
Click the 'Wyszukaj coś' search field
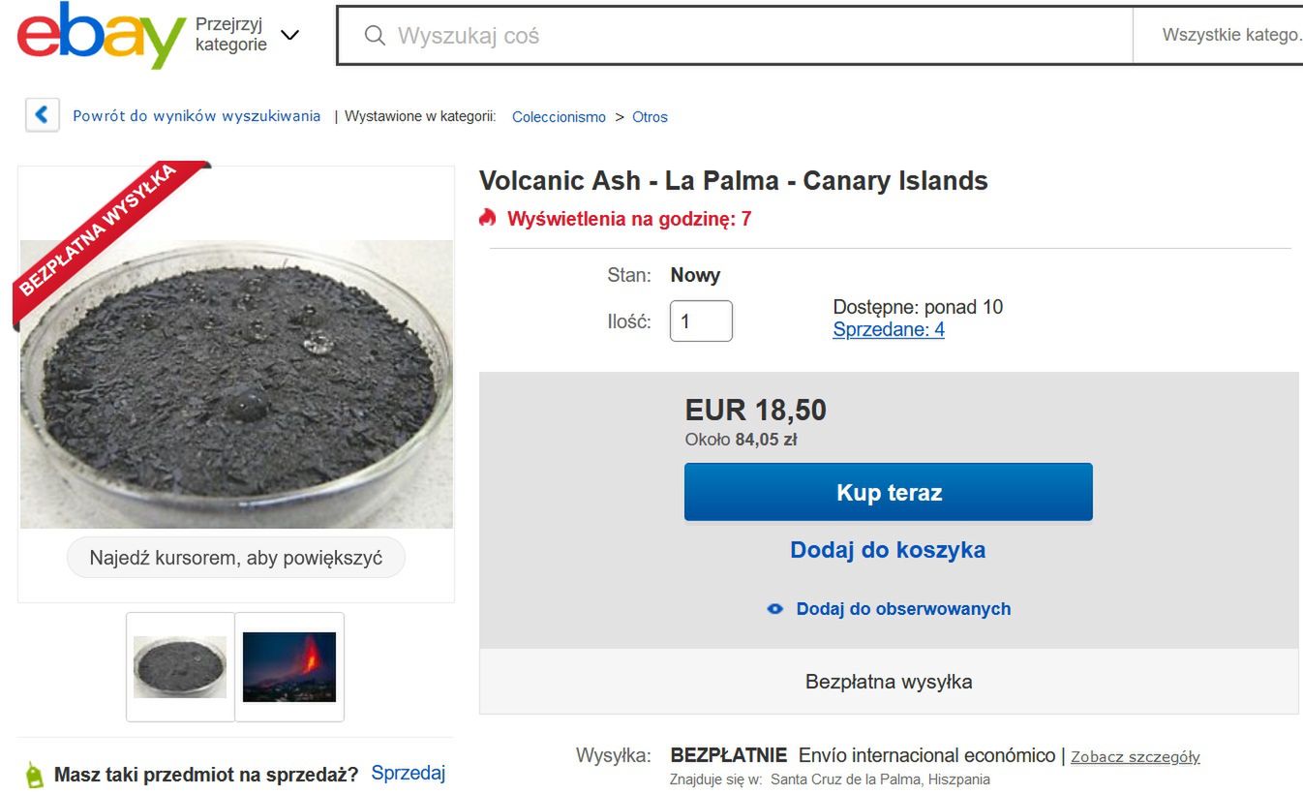[678, 35]
